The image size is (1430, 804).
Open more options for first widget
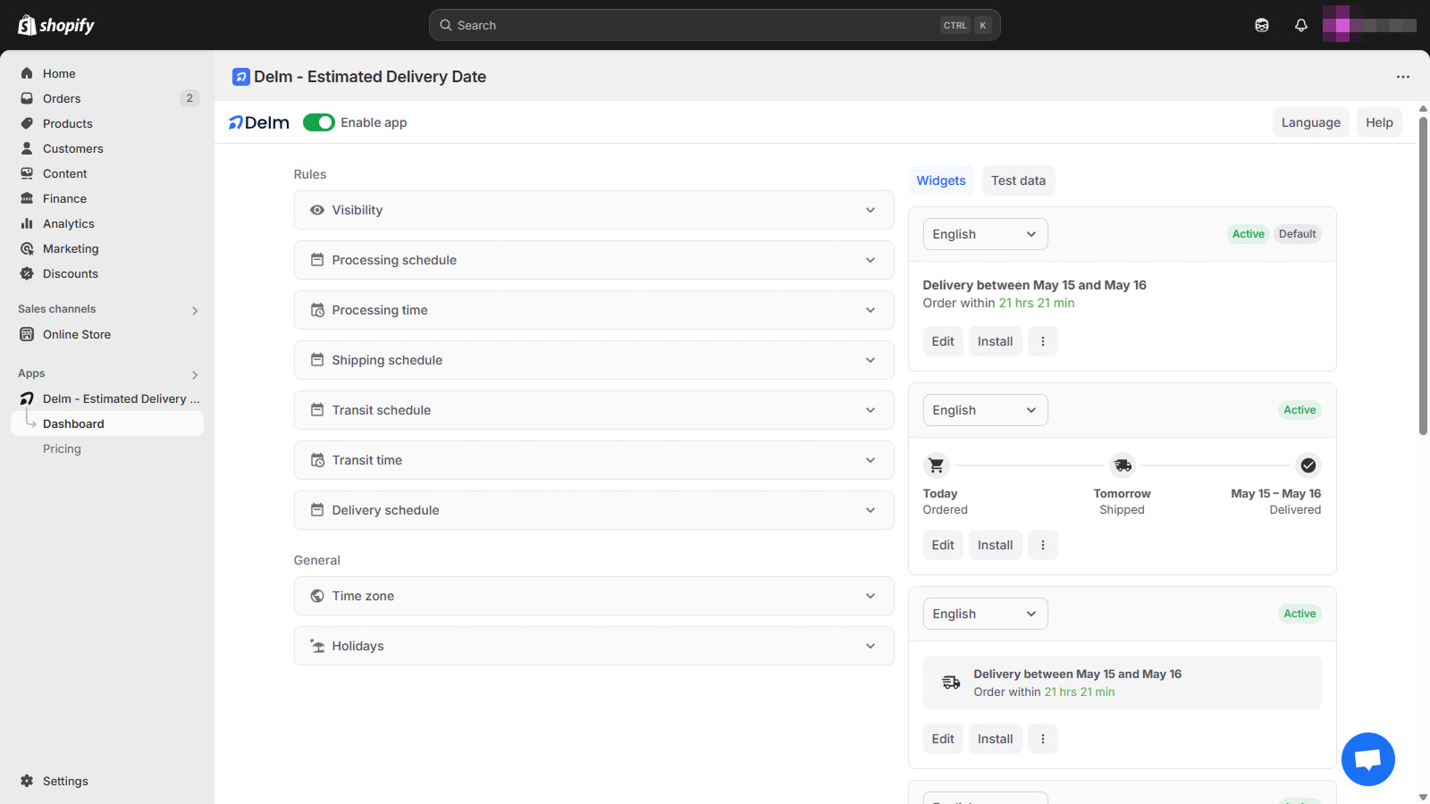click(1043, 341)
